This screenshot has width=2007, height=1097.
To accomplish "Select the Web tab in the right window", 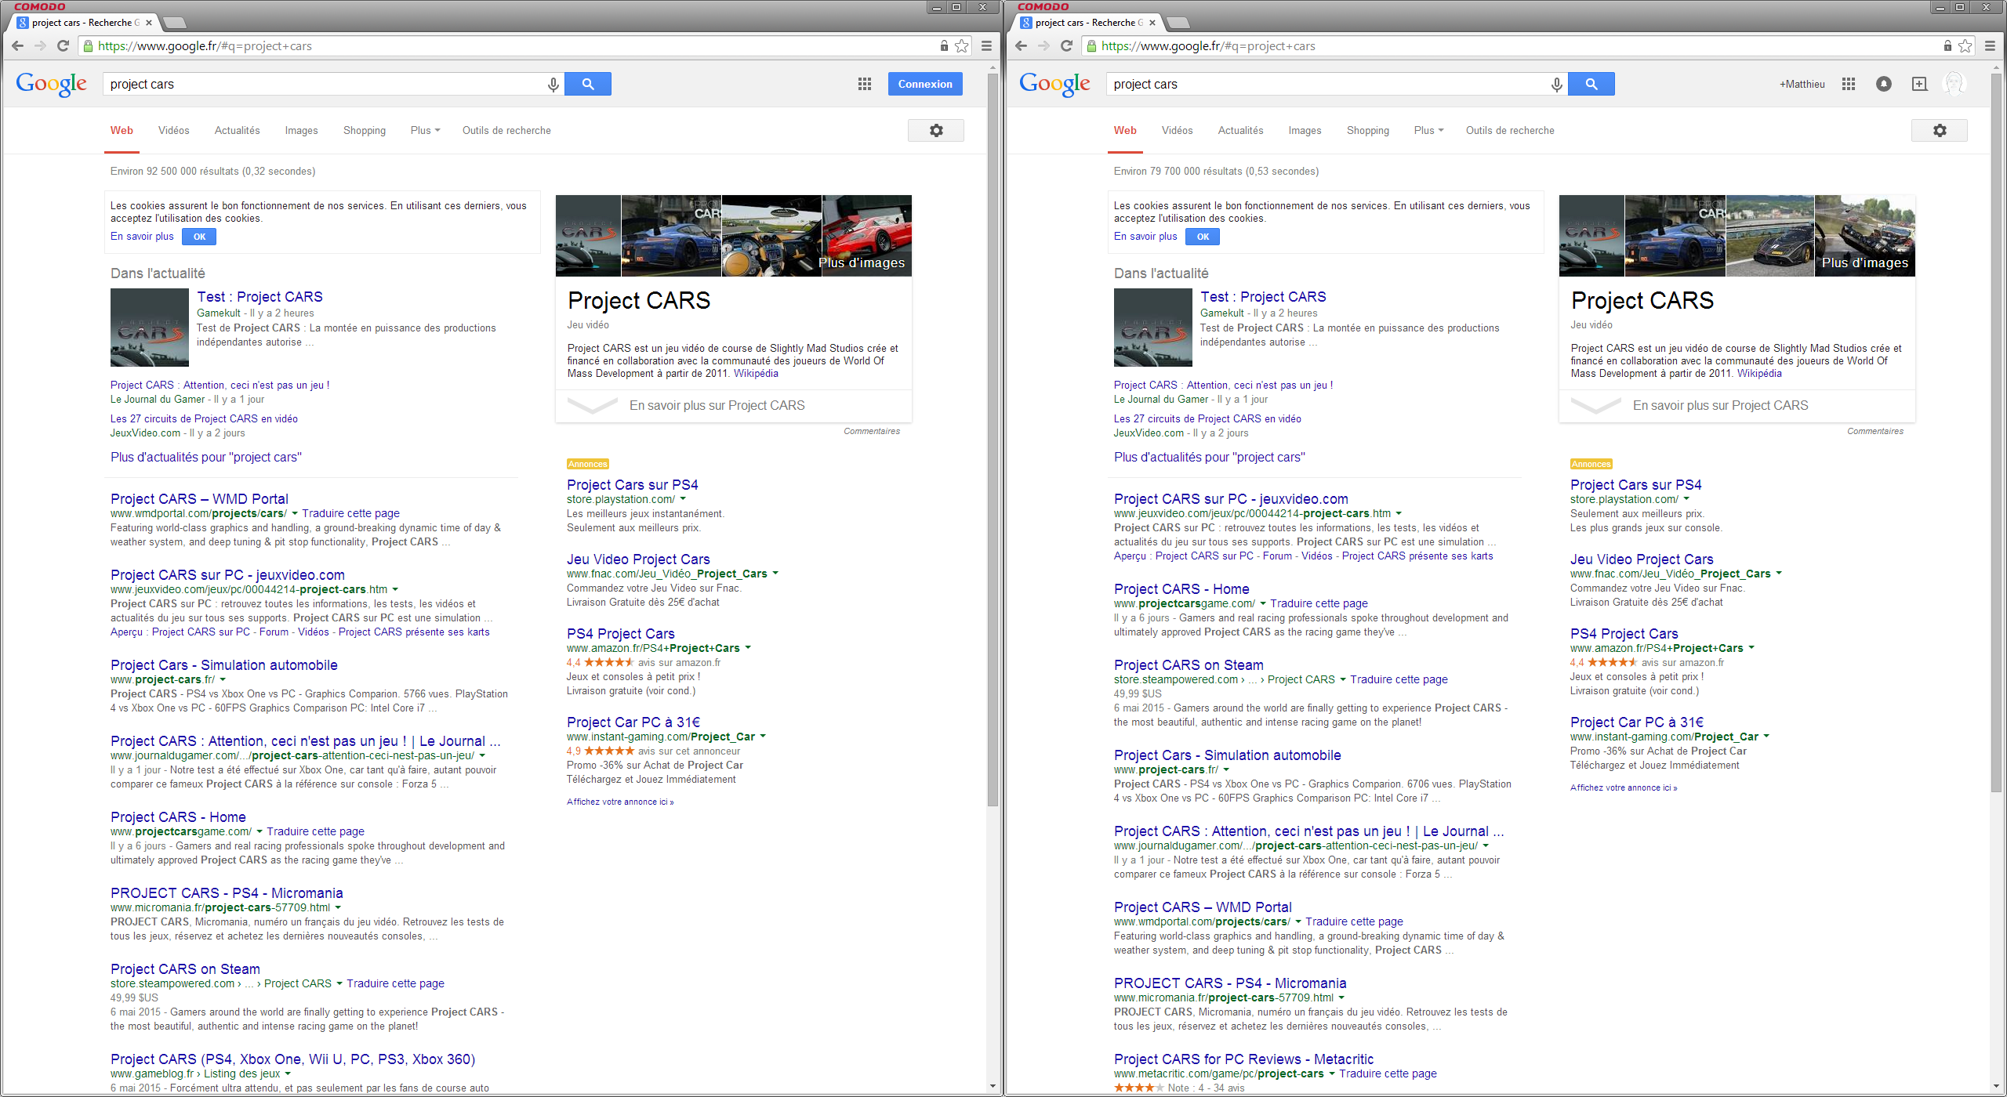I will [x=1125, y=131].
